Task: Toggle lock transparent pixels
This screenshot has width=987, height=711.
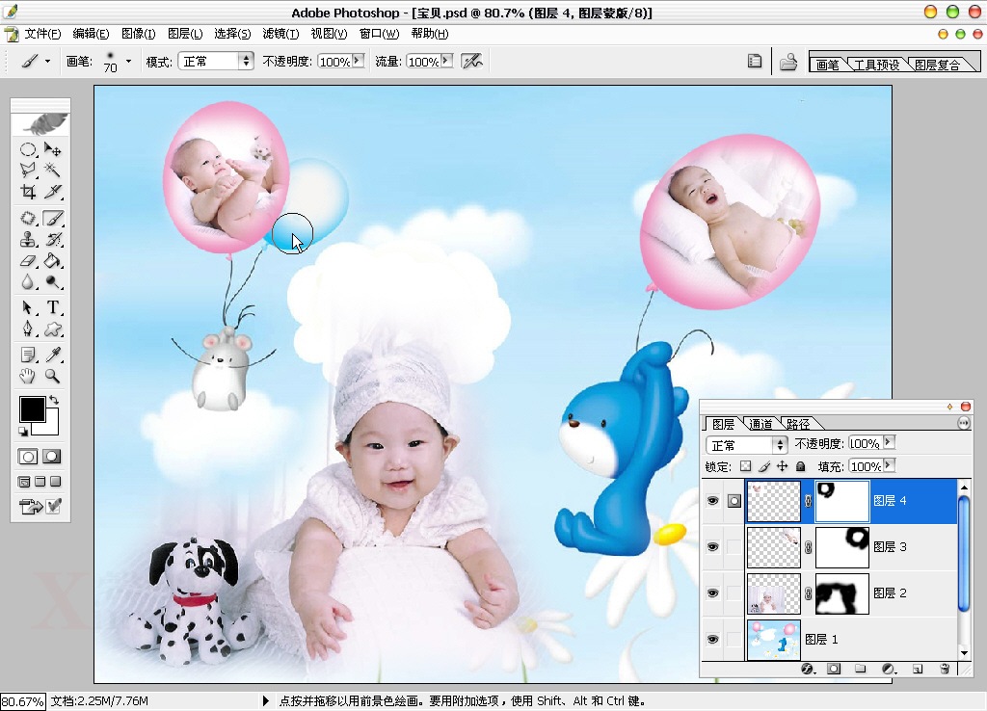Action: [745, 466]
